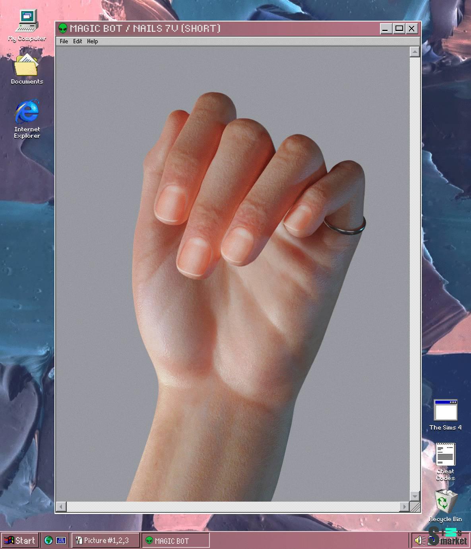The height and width of the screenshot is (549, 471).
Task: Open the Help menu
Action: [93, 41]
